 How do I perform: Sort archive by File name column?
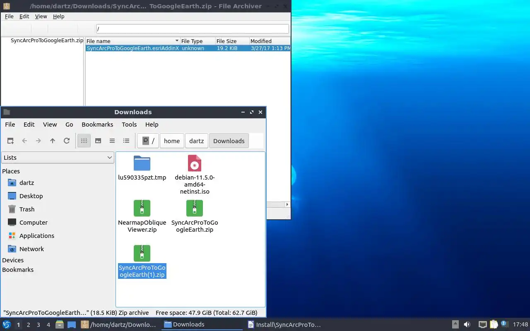[132, 41]
